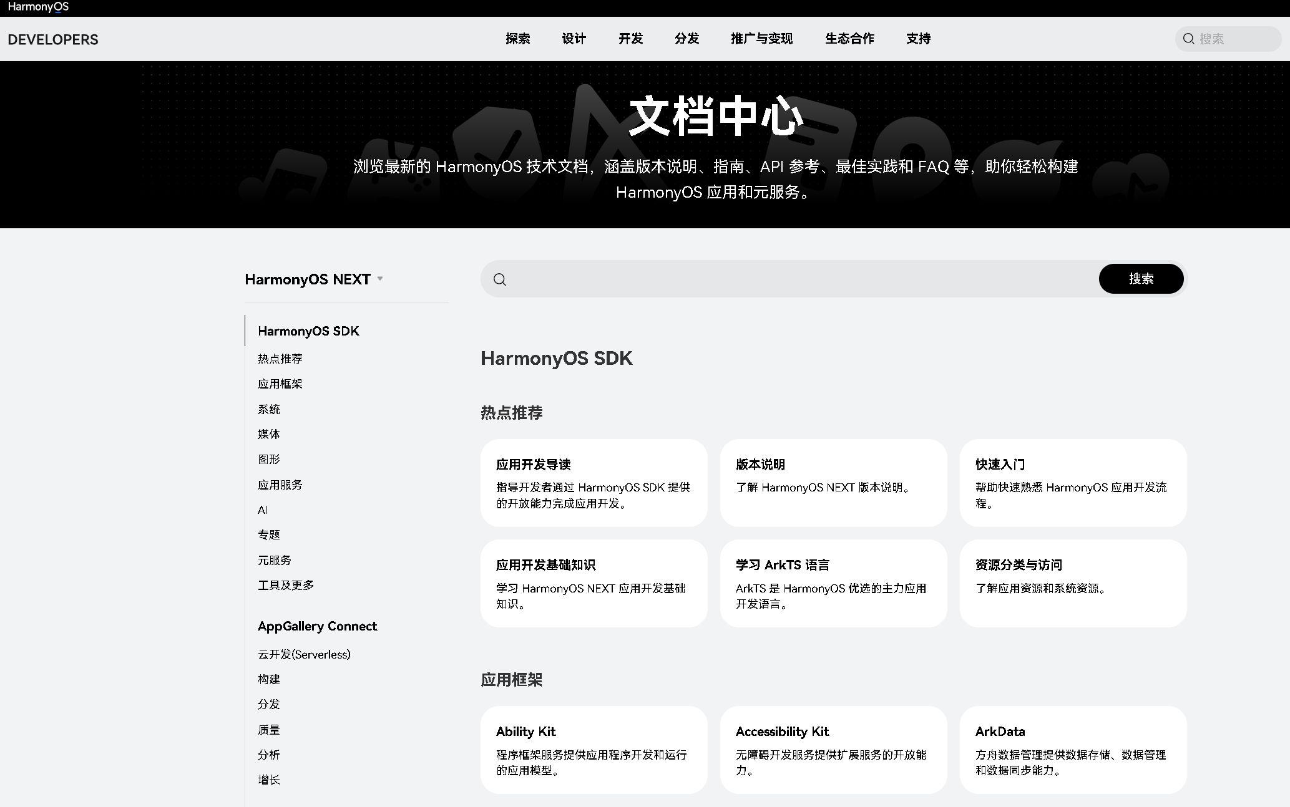Select AppGallery Connect section in sidebar
Screen dimensions: 1290x807
coord(317,626)
